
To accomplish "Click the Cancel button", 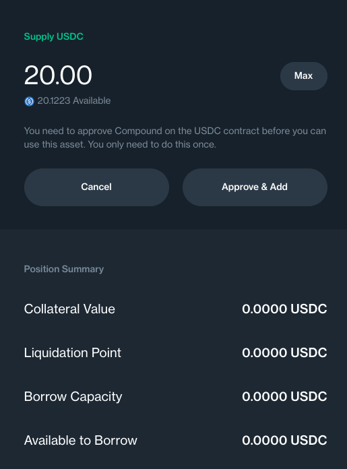I will 96,187.
